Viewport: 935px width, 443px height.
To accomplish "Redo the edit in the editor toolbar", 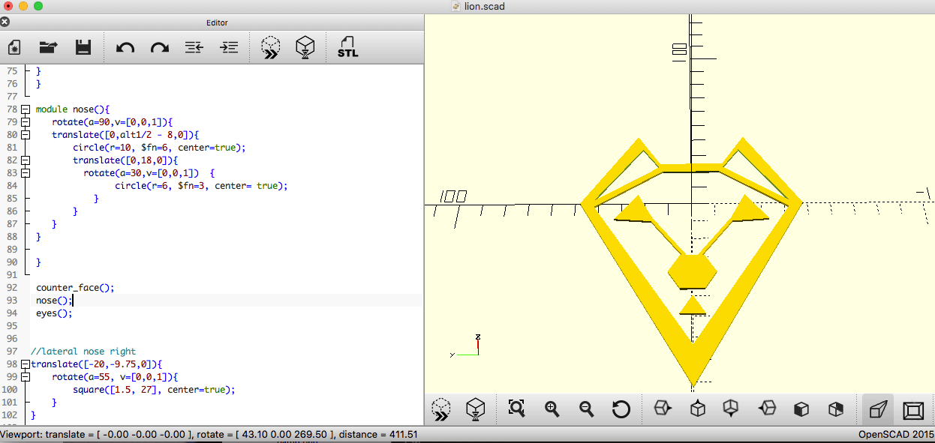I will [160, 47].
